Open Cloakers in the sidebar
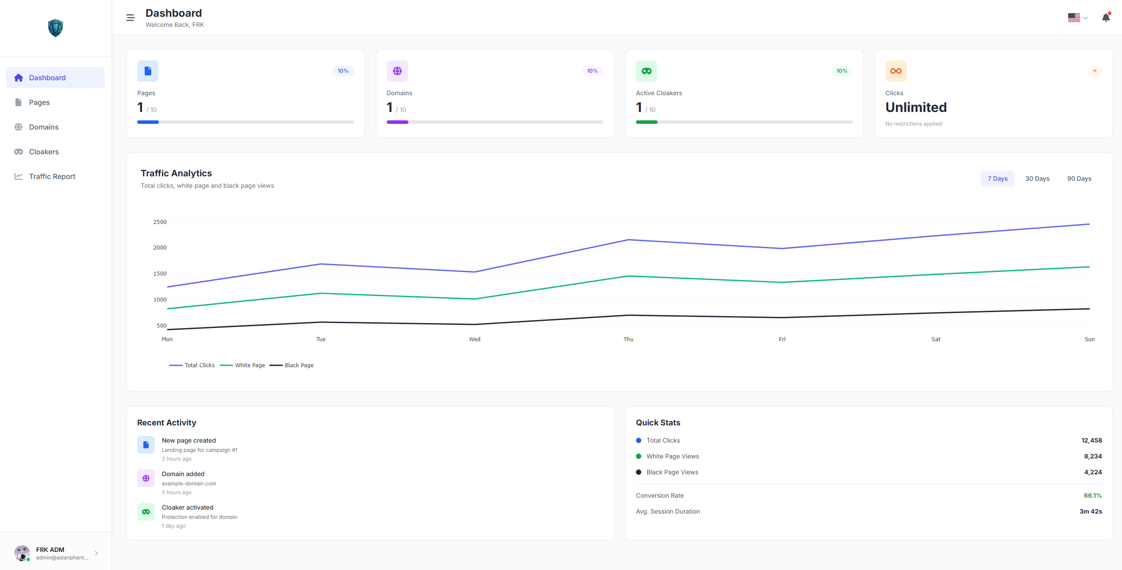The height and width of the screenshot is (570, 1122). coord(44,152)
